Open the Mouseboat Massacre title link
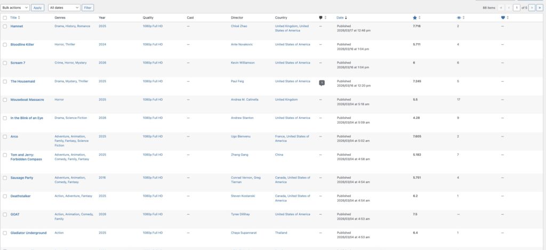The width and height of the screenshot is (546, 250). pos(27,100)
